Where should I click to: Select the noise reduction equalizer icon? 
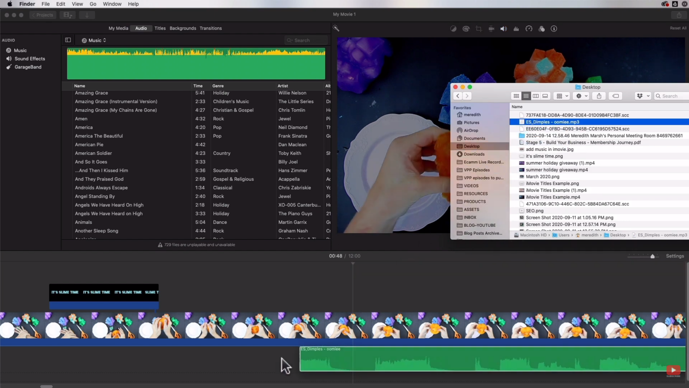click(516, 28)
